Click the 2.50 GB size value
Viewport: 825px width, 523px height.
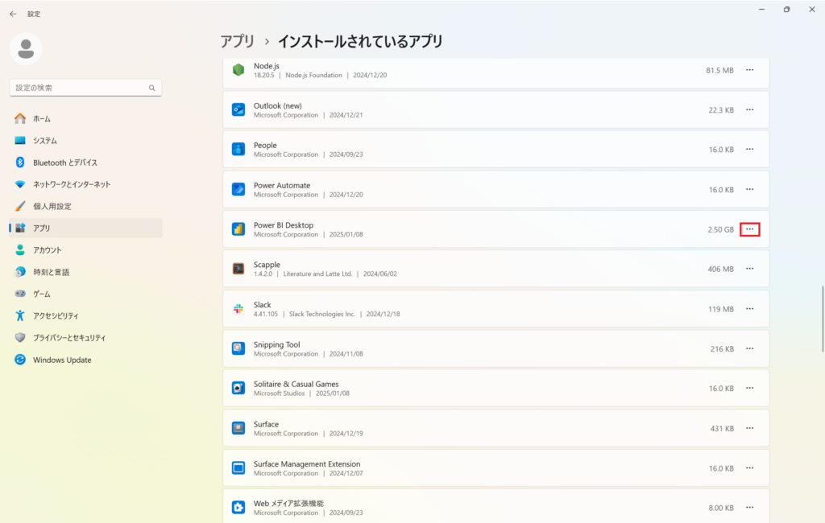click(720, 229)
